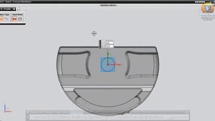215x121 pixels.
Task: Click the YC field showing 13.5
Action: [x=109, y=46]
